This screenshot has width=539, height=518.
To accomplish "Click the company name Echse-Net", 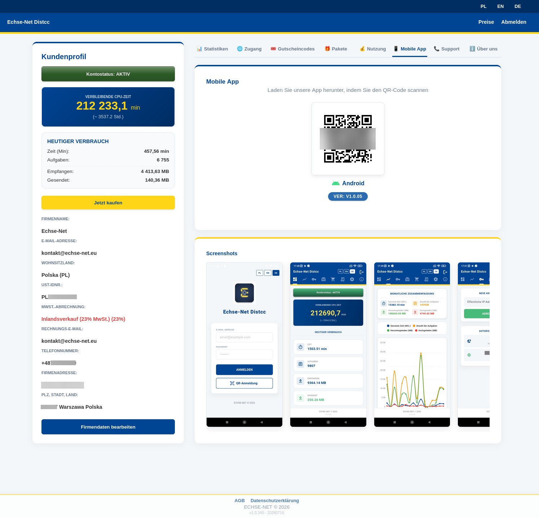I will (54, 231).
